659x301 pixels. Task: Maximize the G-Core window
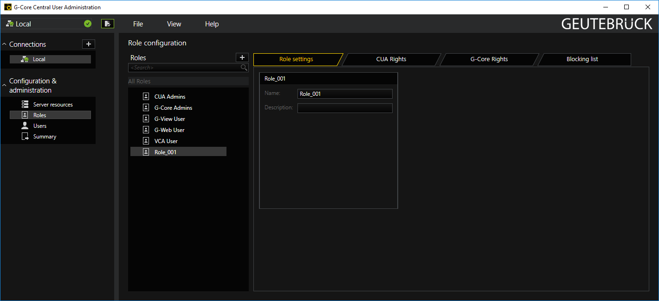pyautogui.click(x=627, y=7)
